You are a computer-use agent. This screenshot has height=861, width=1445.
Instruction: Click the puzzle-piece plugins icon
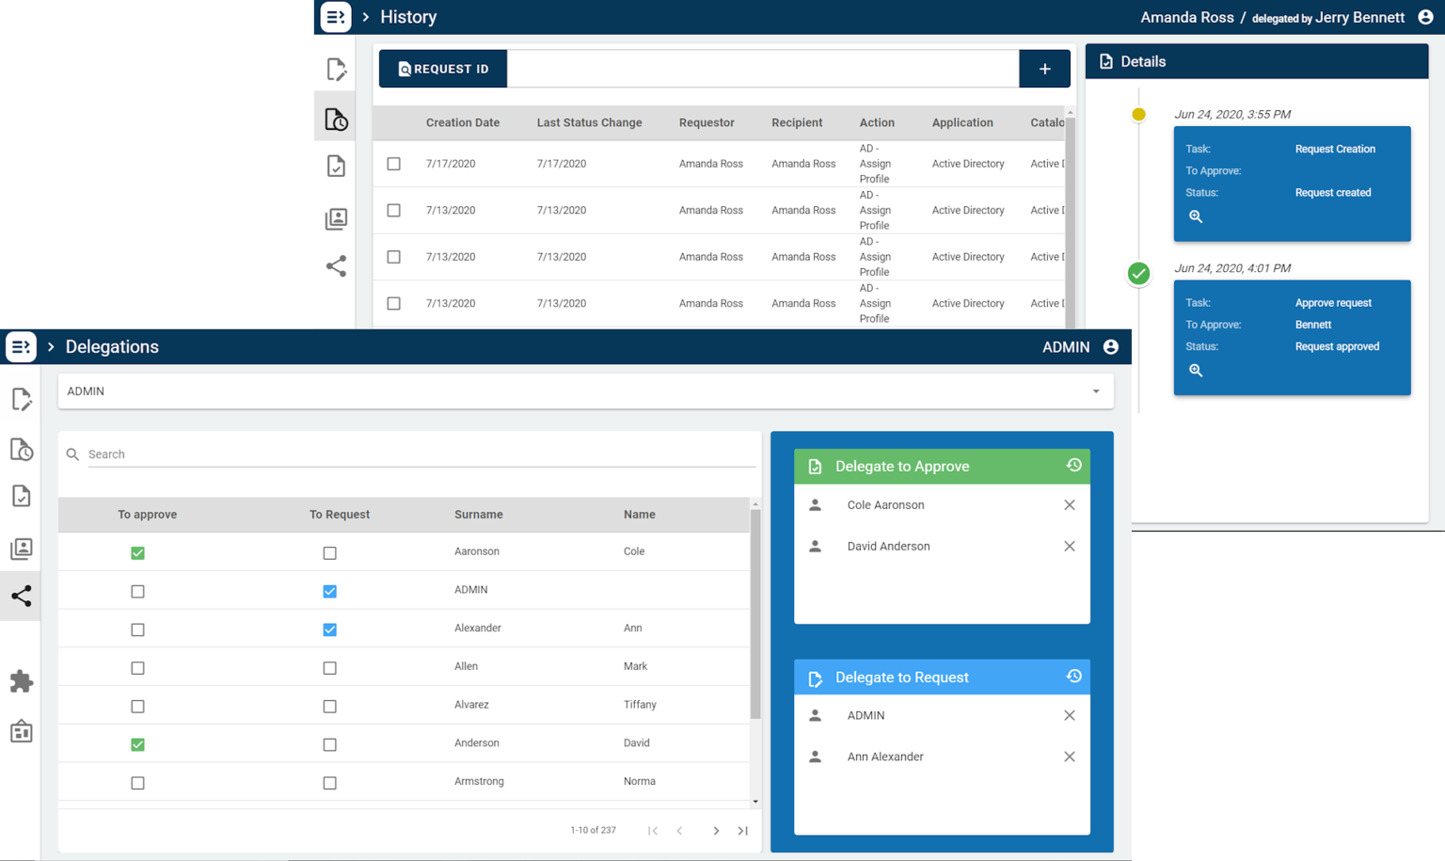(x=21, y=681)
